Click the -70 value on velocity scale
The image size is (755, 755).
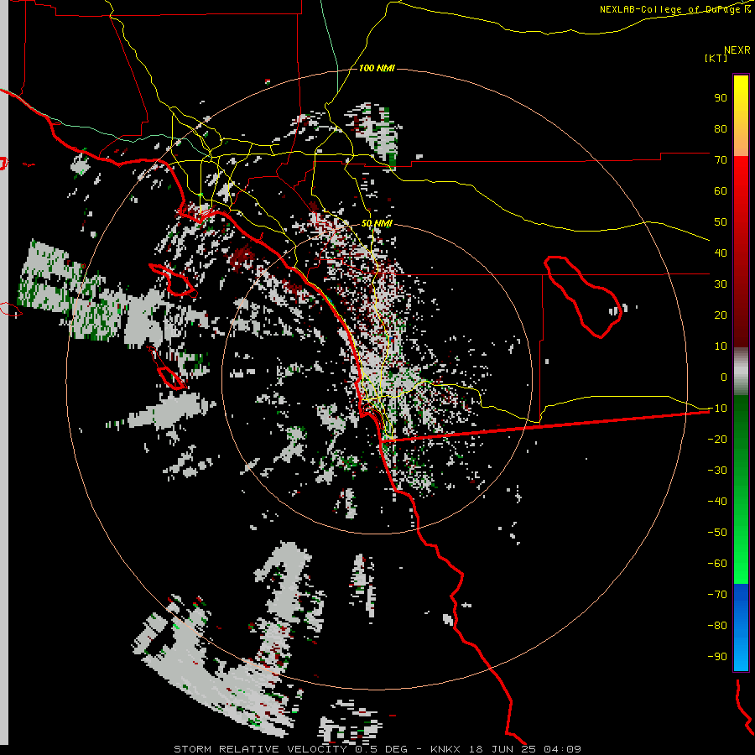pos(717,595)
